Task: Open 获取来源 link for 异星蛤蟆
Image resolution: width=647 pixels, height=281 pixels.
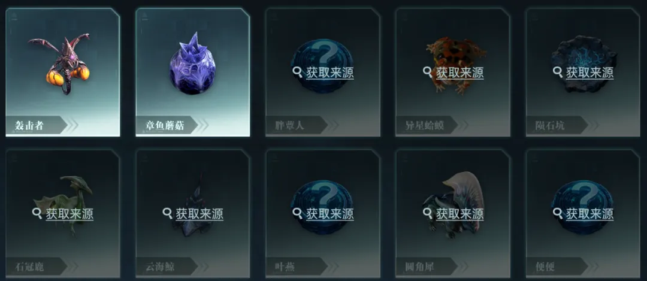Action: tap(459, 72)
